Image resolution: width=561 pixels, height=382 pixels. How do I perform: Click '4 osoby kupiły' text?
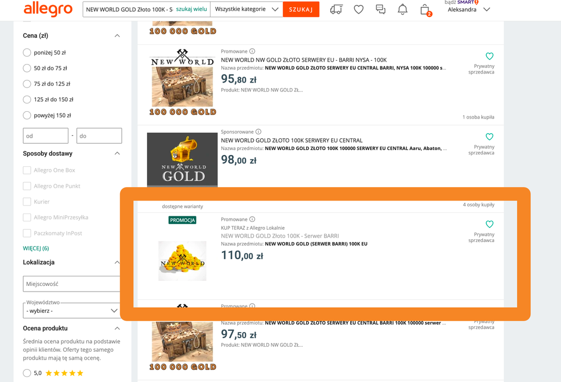click(x=478, y=205)
